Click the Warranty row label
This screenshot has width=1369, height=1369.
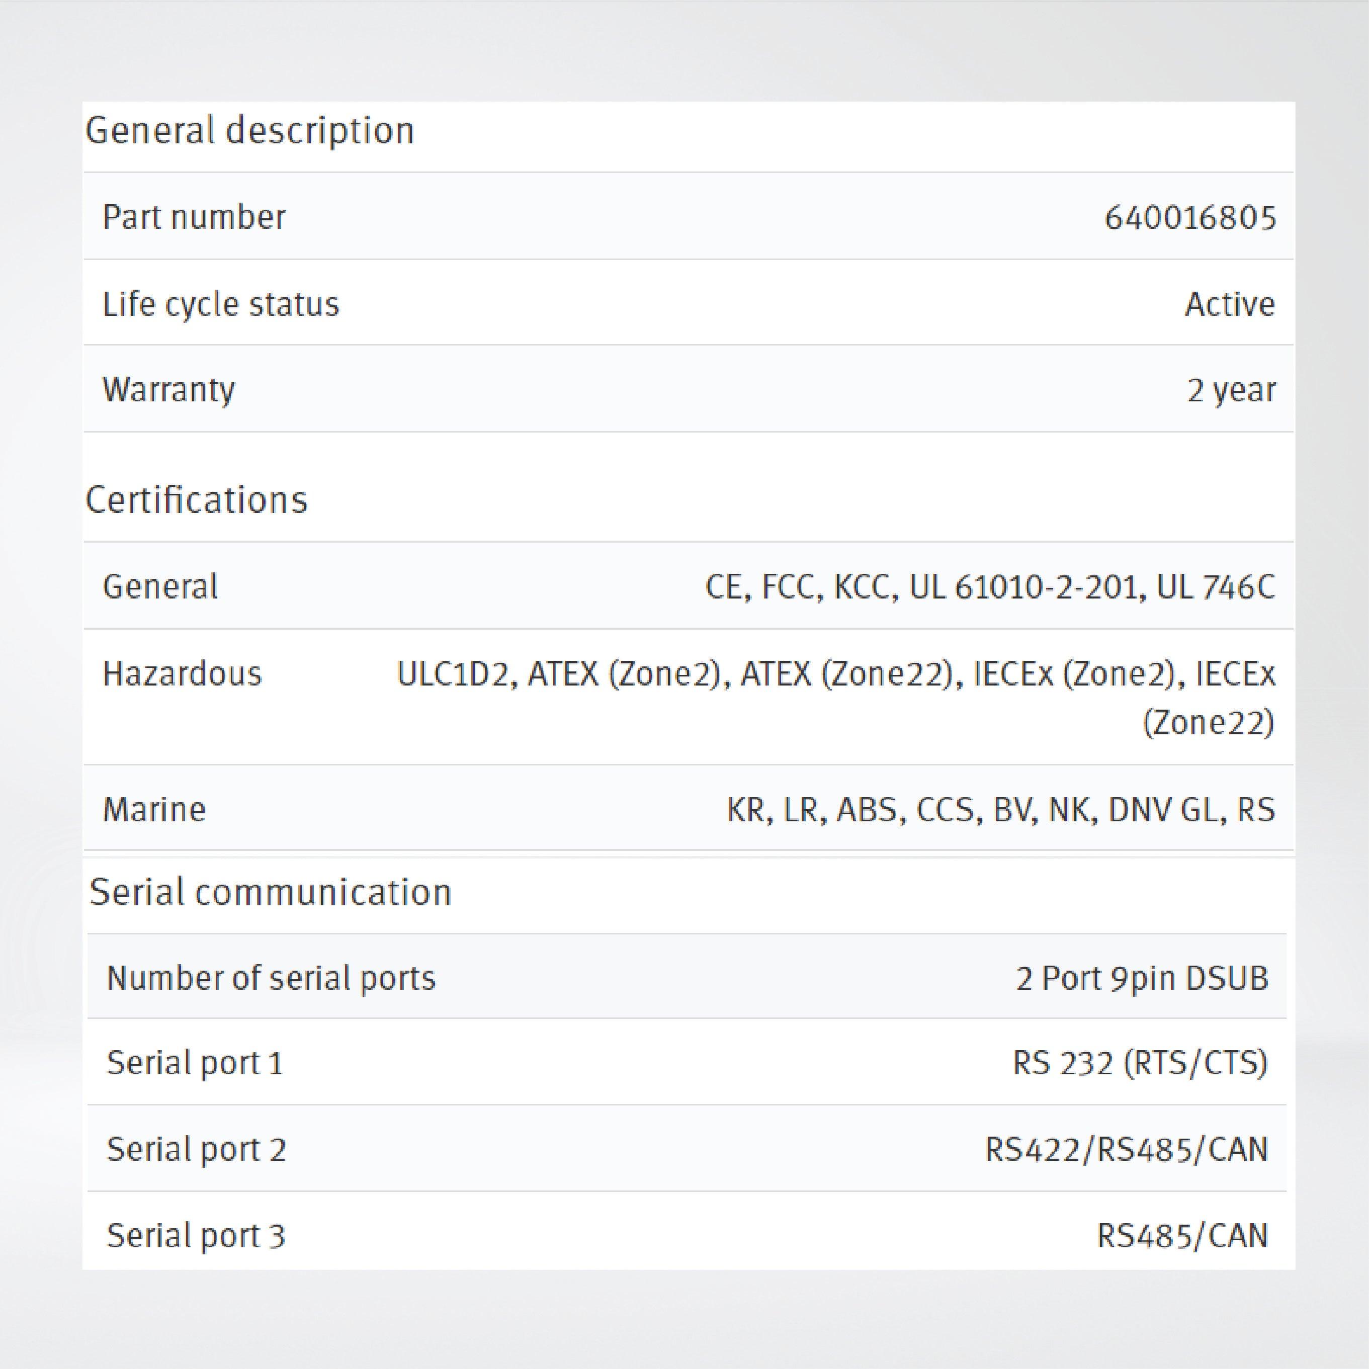pyautogui.click(x=168, y=390)
